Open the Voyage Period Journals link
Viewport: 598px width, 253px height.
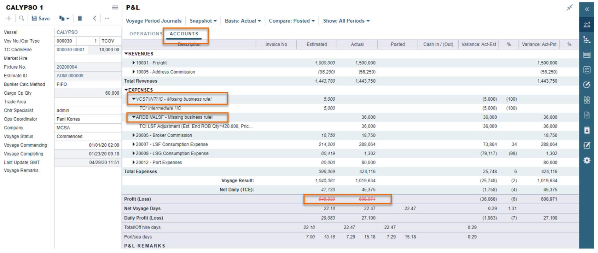pos(153,21)
